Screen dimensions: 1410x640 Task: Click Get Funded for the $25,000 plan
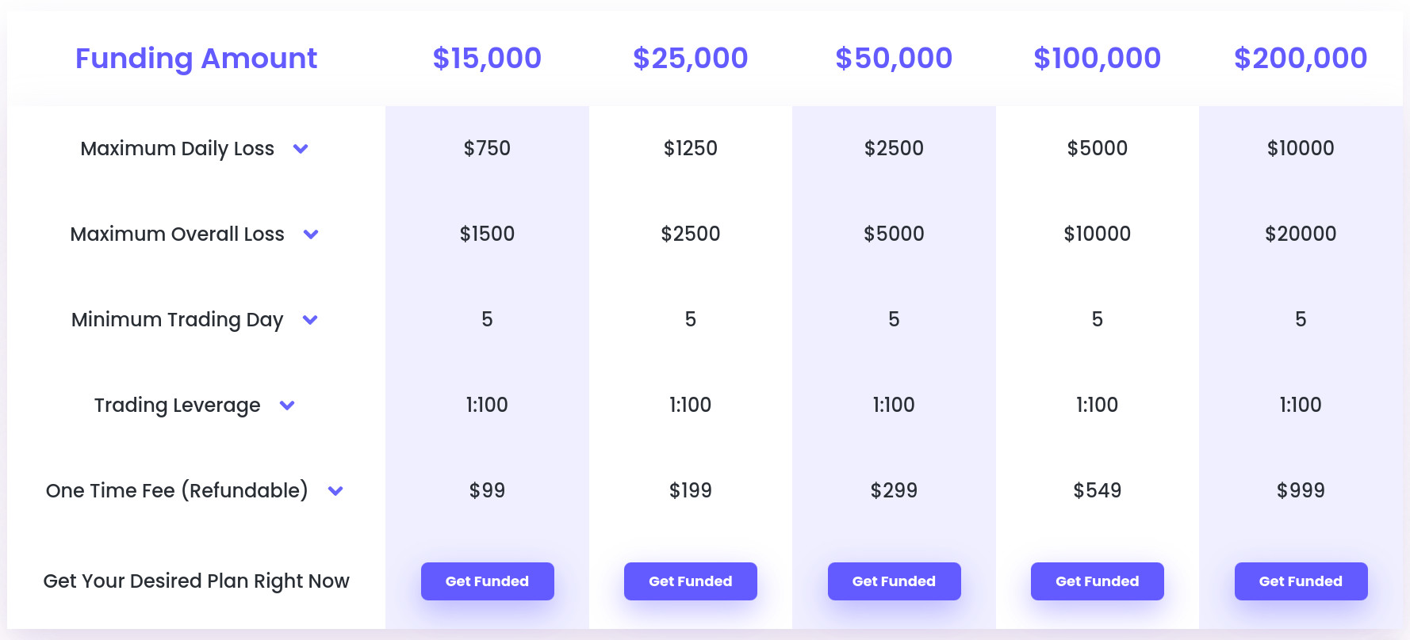[690, 581]
